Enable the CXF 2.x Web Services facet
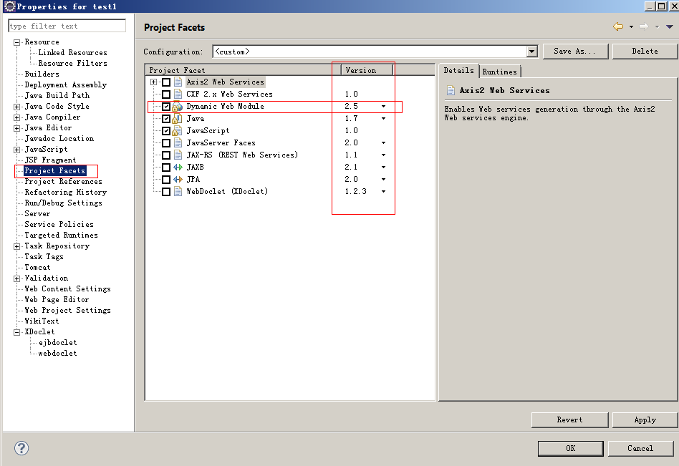 (166, 94)
